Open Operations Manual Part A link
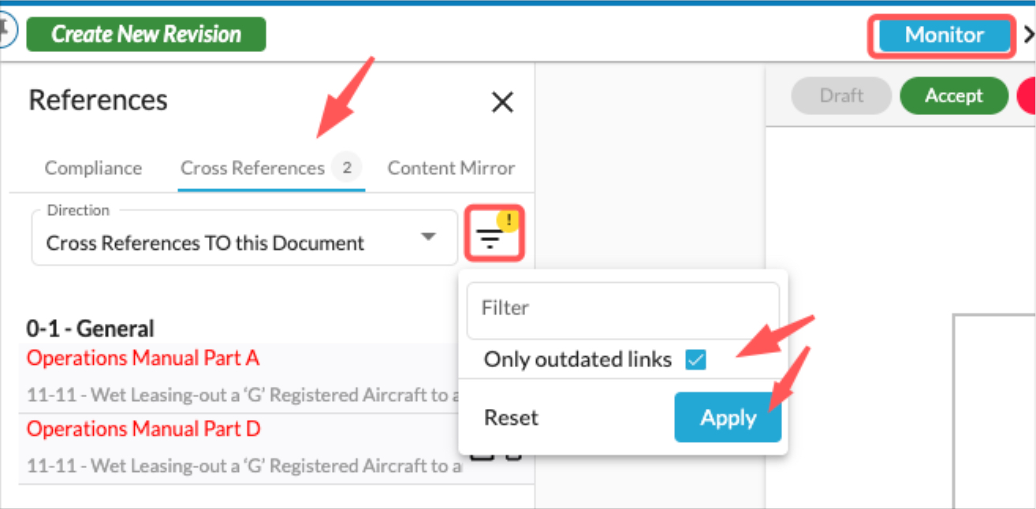This screenshot has width=1036, height=509. click(x=143, y=358)
